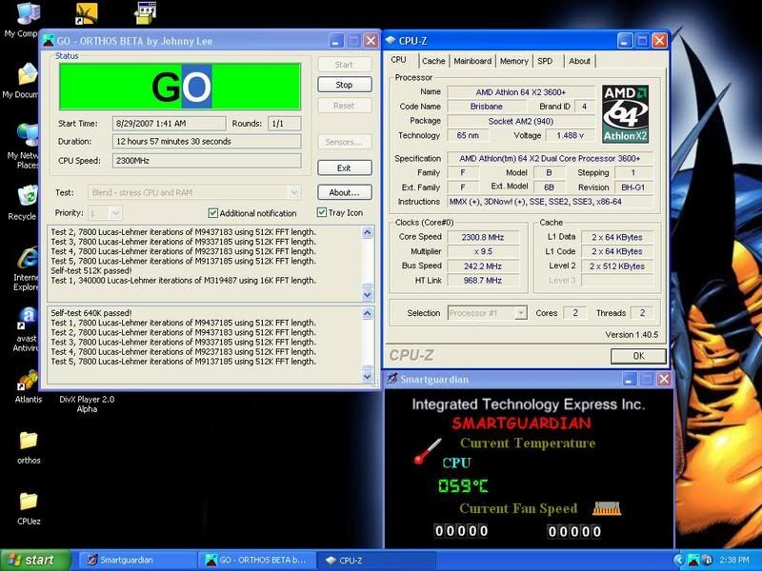Screen dimensions: 762x571
Task: Select CPU-Z taskbar button
Action: click(376, 561)
